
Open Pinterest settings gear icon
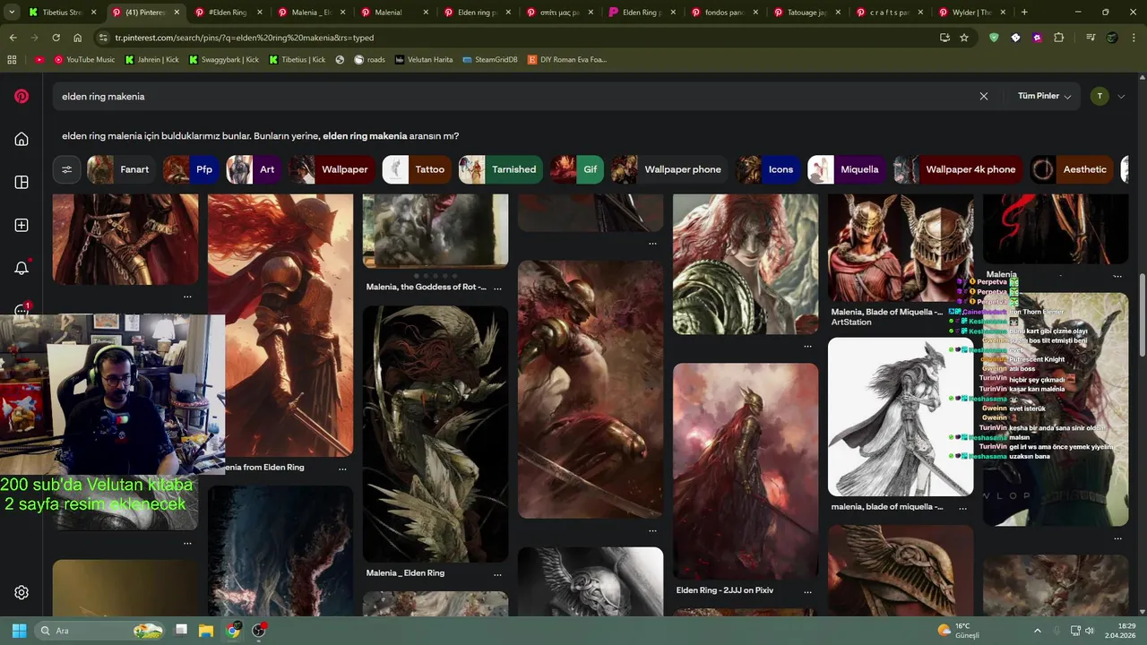[22, 592]
